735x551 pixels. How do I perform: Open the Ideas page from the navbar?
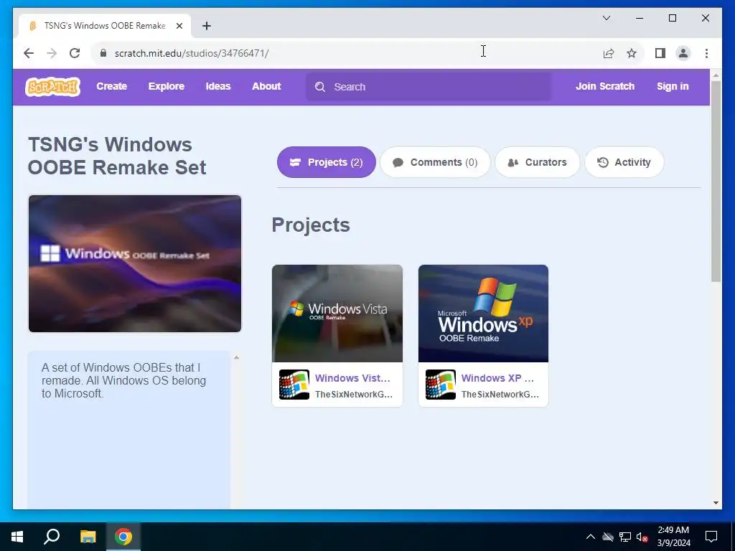pos(218,86)
